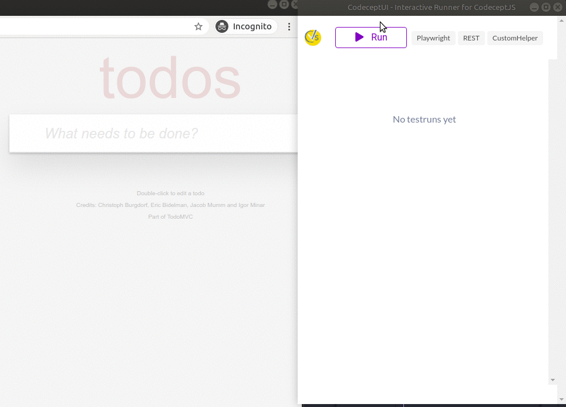Select the REST helper tag
This screenshot has height=407, width=566.
pyautogui.click(x=471, y=38)
